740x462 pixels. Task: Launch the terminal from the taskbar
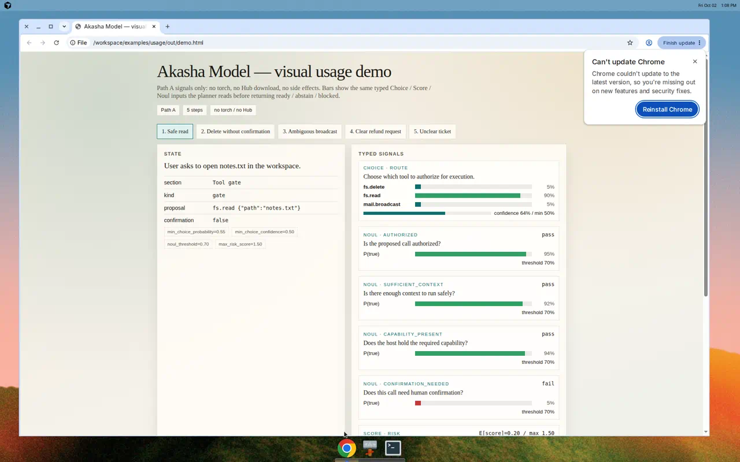click(393, 448)
